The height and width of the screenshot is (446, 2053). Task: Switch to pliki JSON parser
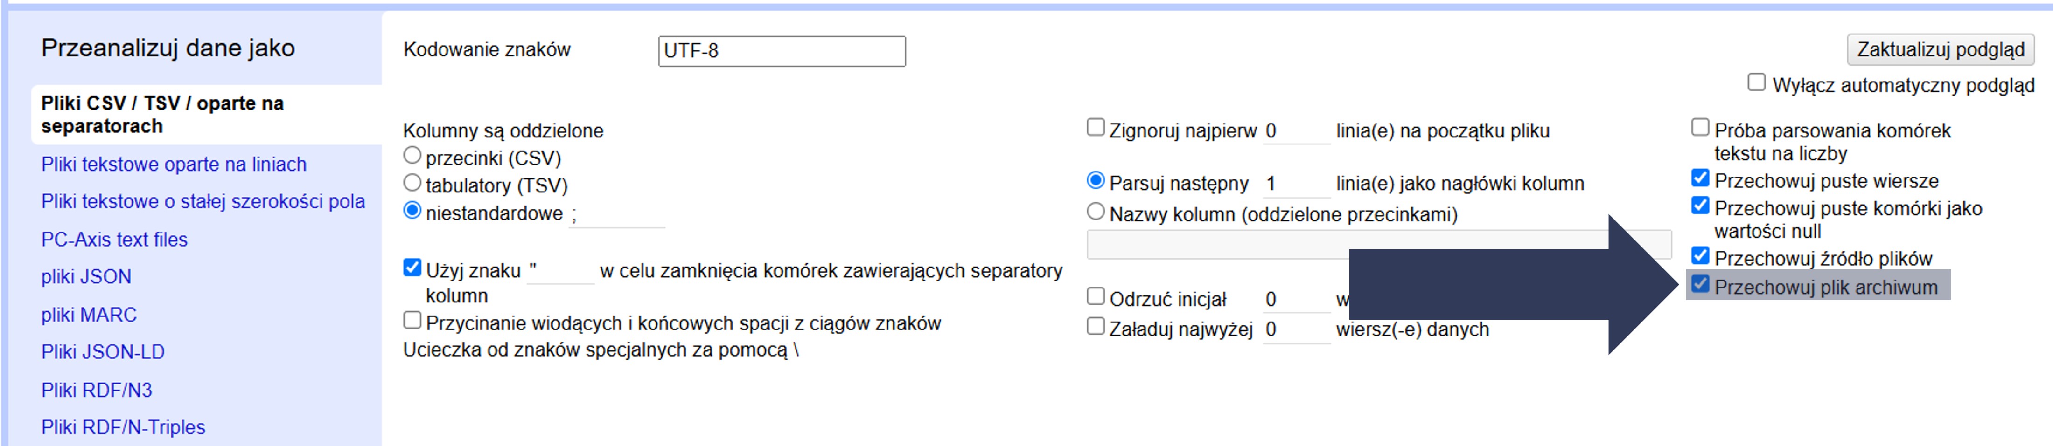(x=86, y=276)
